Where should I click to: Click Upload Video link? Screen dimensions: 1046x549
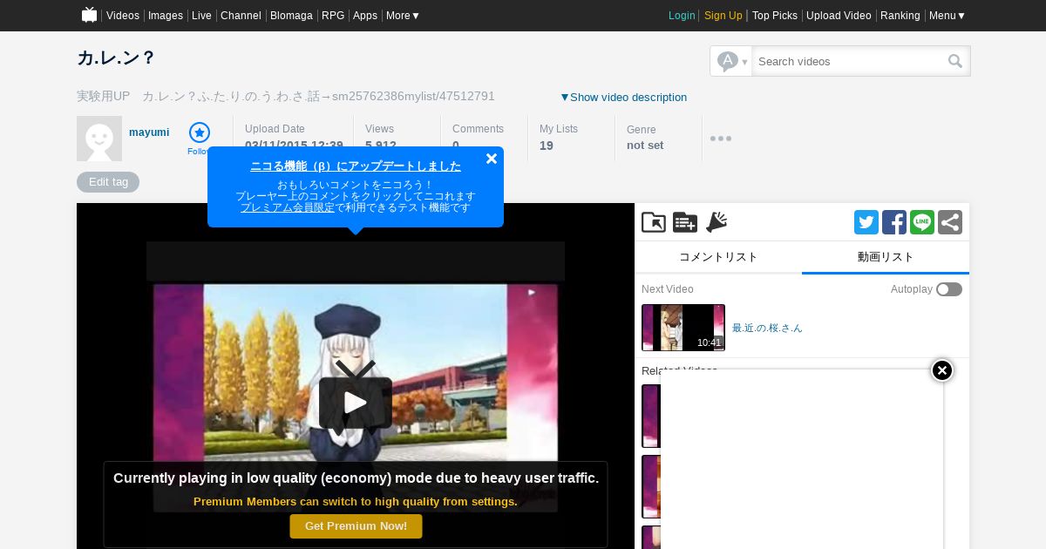point(839,16)
